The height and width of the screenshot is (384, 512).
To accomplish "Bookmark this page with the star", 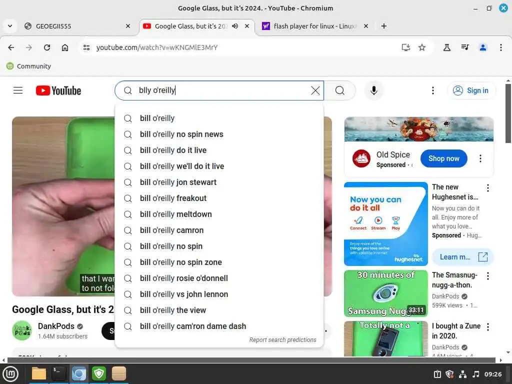I will point(422,47).
